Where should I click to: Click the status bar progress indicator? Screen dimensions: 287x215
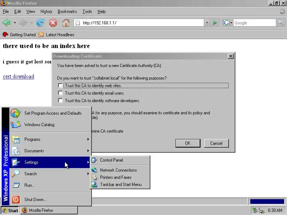tap(267, 201)
